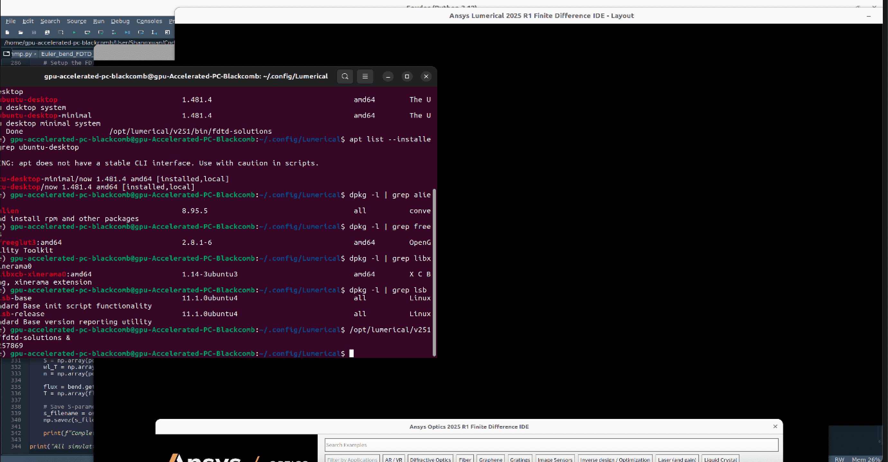Viewport: 888px width, 462px height.
Task: Click the Browse tabs icon beside temp.py
Action: tap(6, 54)
